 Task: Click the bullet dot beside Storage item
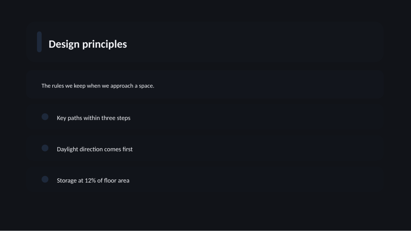(45, 179)
